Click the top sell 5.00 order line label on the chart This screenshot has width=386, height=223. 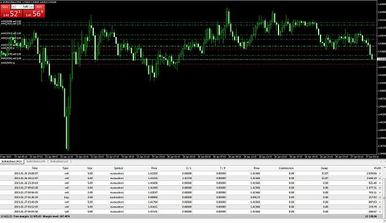[x=11, y=22]
